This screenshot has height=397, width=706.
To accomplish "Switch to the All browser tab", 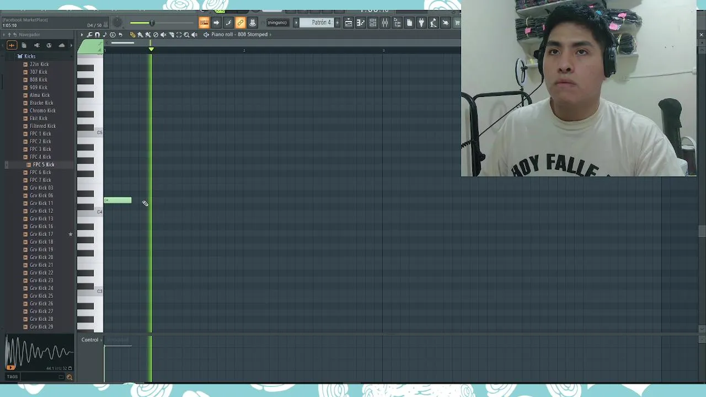I will click(12, 45).
